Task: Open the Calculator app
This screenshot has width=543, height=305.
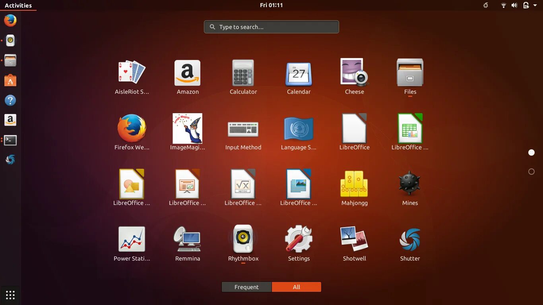Action: click(243, 77)
